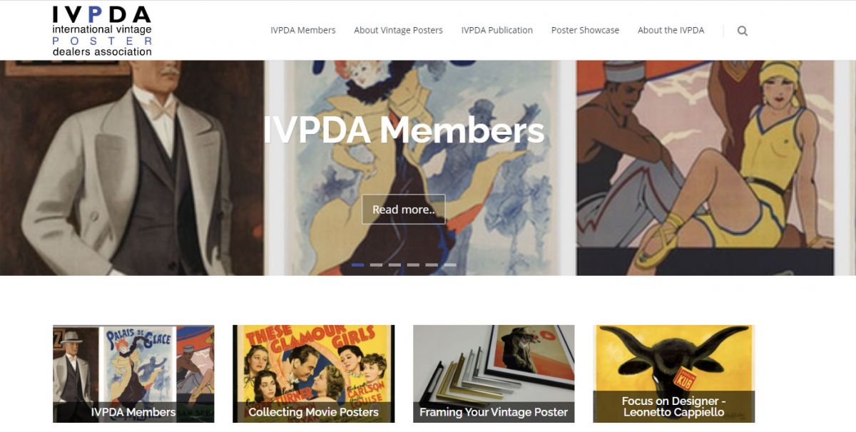Image resolution: width=856 pixels, height=432 pixels.
Task: Select the last slider indicator dash
Action: pyautogui.click(x=450, y=264)
